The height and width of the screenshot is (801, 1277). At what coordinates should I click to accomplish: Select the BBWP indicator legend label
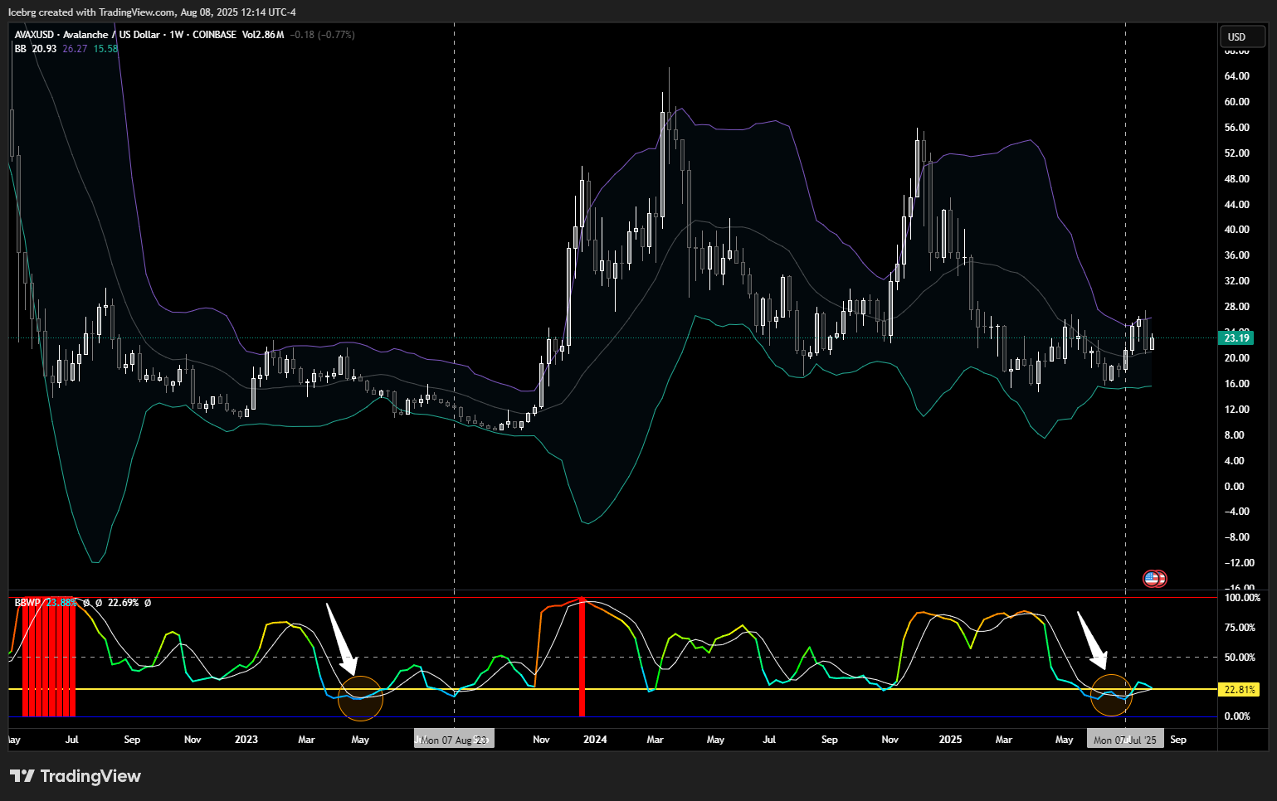point(27,603)
